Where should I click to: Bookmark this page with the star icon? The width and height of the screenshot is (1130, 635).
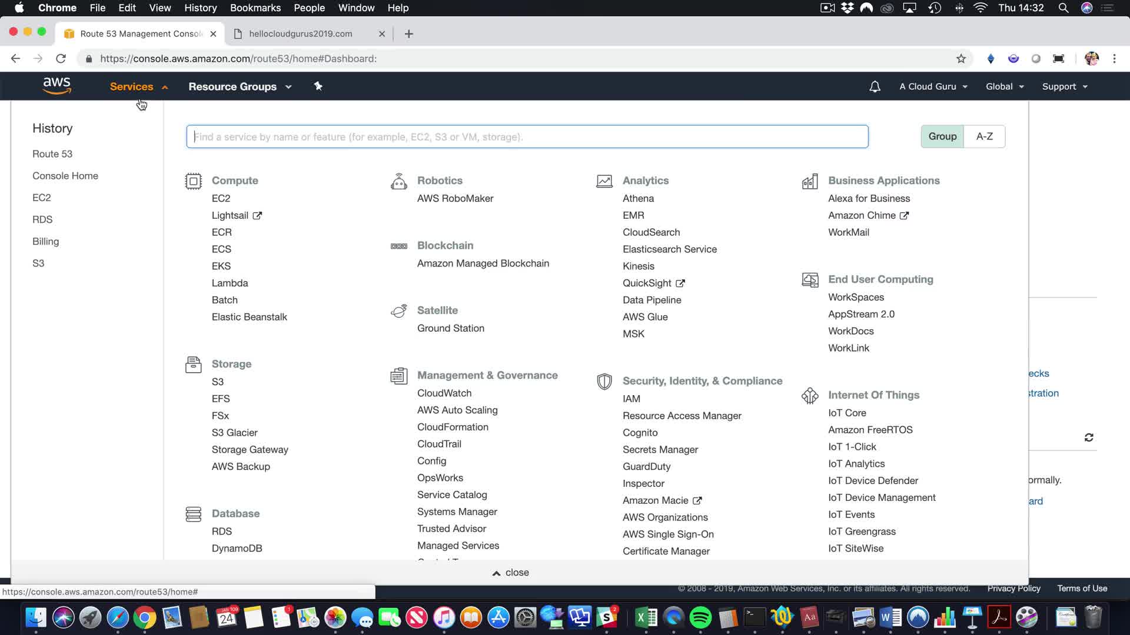pyautogui.click(x=961, y=59)
